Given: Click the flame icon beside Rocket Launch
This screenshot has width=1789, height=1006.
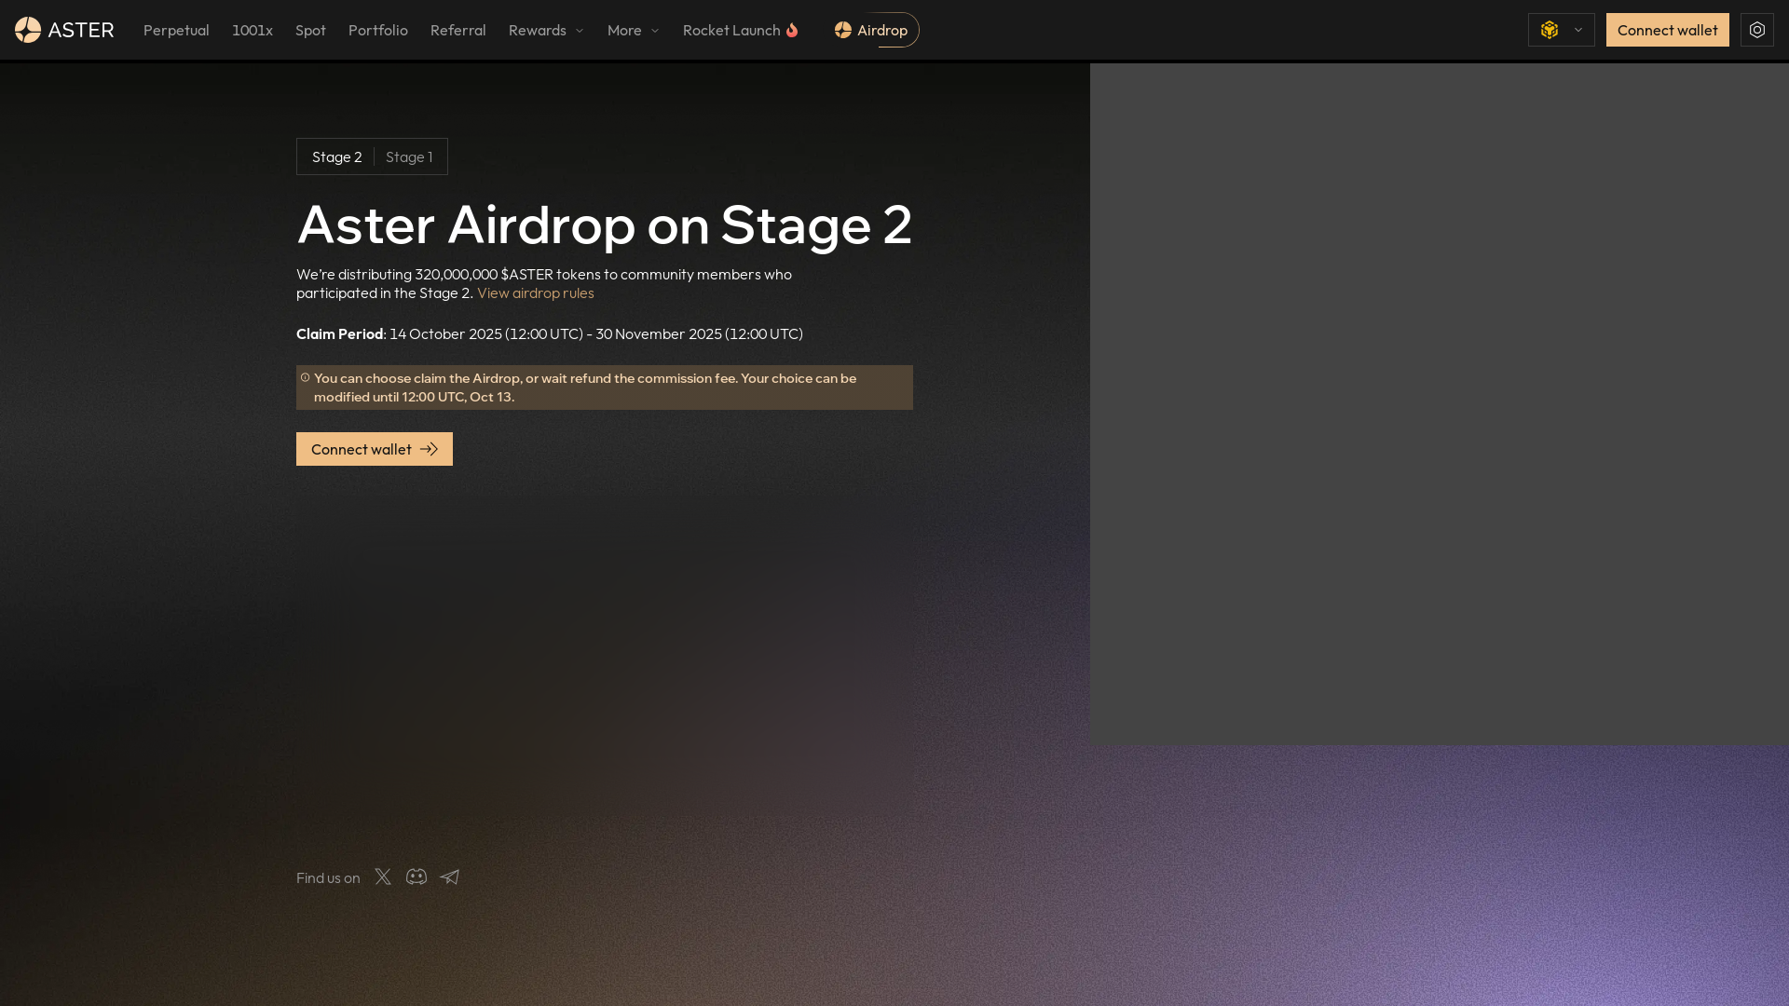Looking at the screenshot, I should pos(792,30).
